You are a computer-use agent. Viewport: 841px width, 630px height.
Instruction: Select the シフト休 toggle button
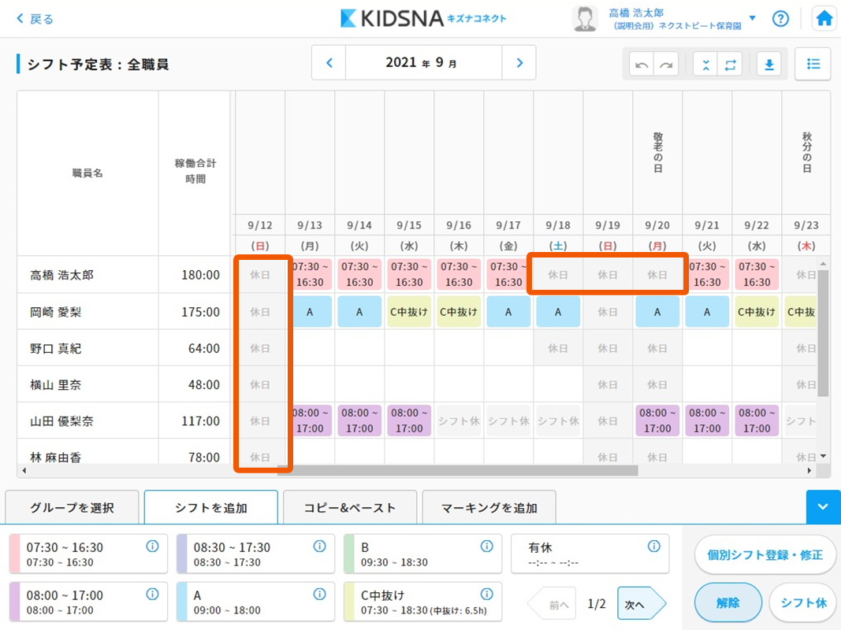[x=803, y=602]
